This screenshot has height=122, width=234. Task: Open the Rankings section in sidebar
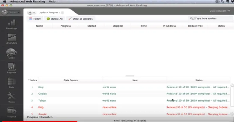11,24
